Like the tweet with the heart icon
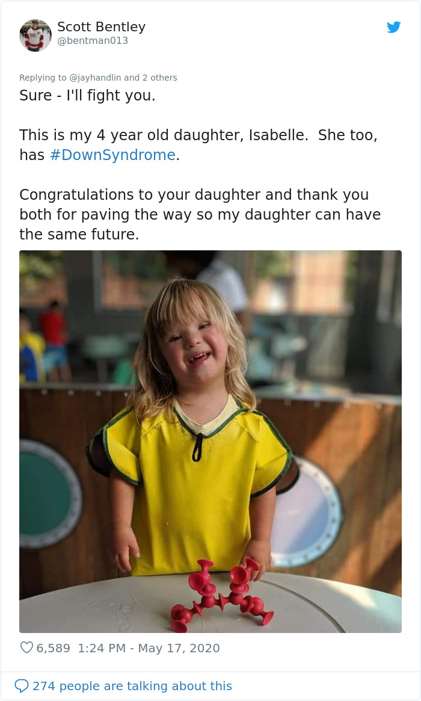421x701 pixels. point(26,648)
